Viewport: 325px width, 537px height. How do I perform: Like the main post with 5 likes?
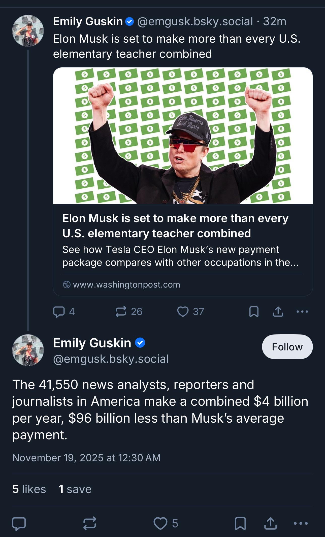[x=160, y=523]
